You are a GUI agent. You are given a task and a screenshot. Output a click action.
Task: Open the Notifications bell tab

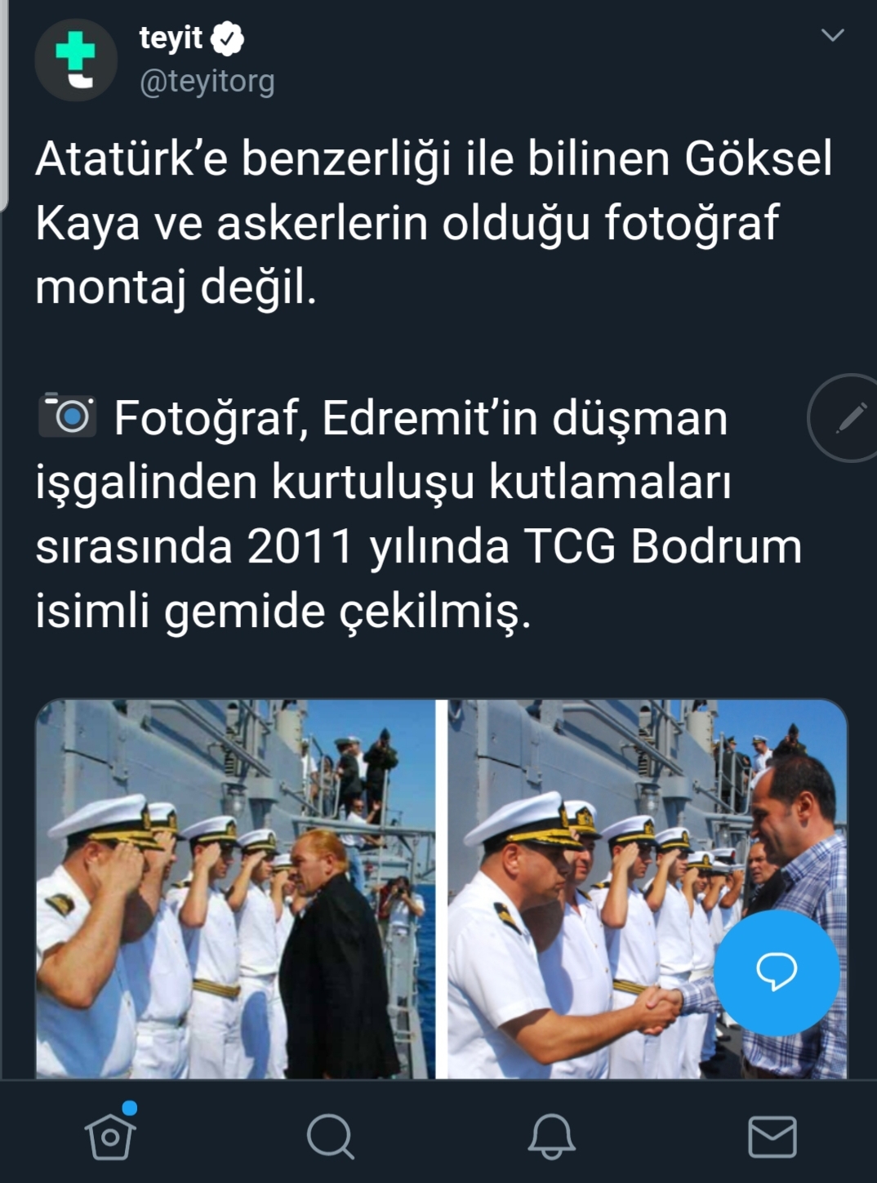551,1136
